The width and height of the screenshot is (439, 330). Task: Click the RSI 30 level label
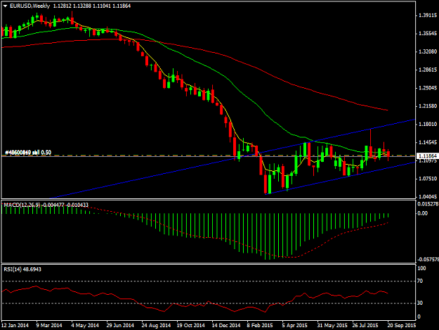pyautogui.click(x=420, y=303)
